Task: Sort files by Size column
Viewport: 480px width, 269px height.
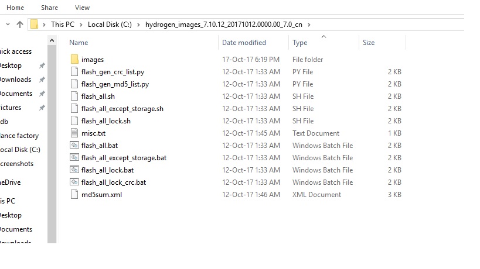Action: (x=369, y=43)
